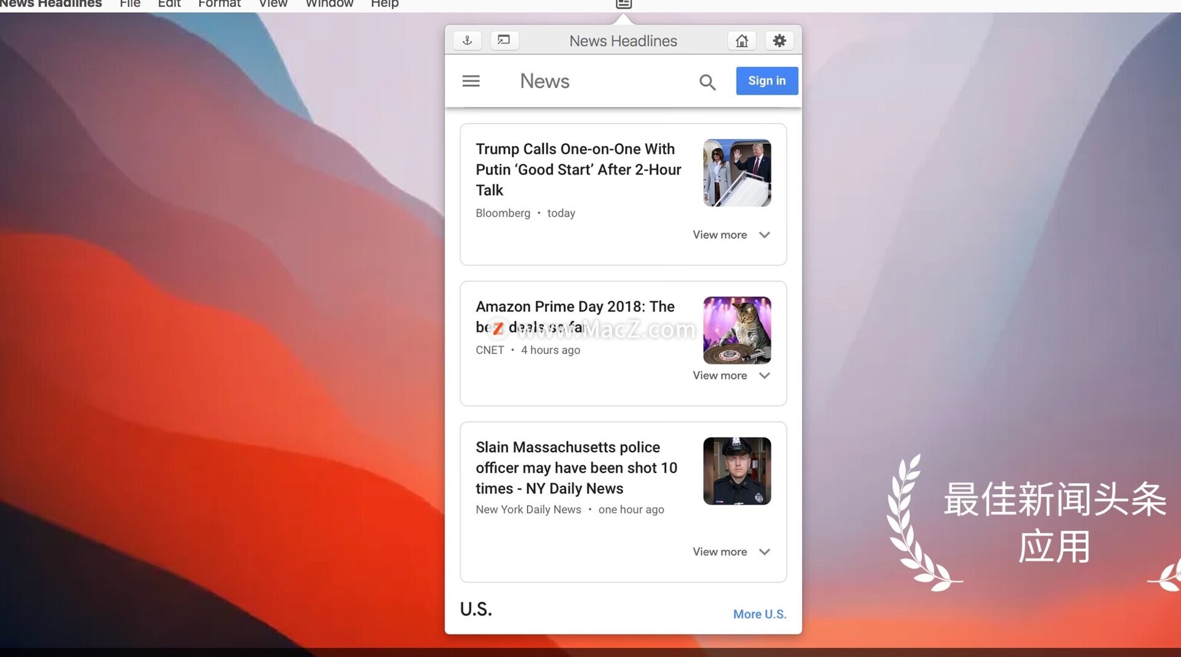
Task: Open the Amazon Prime Day 2018 headline
Action: pos(575,317)
